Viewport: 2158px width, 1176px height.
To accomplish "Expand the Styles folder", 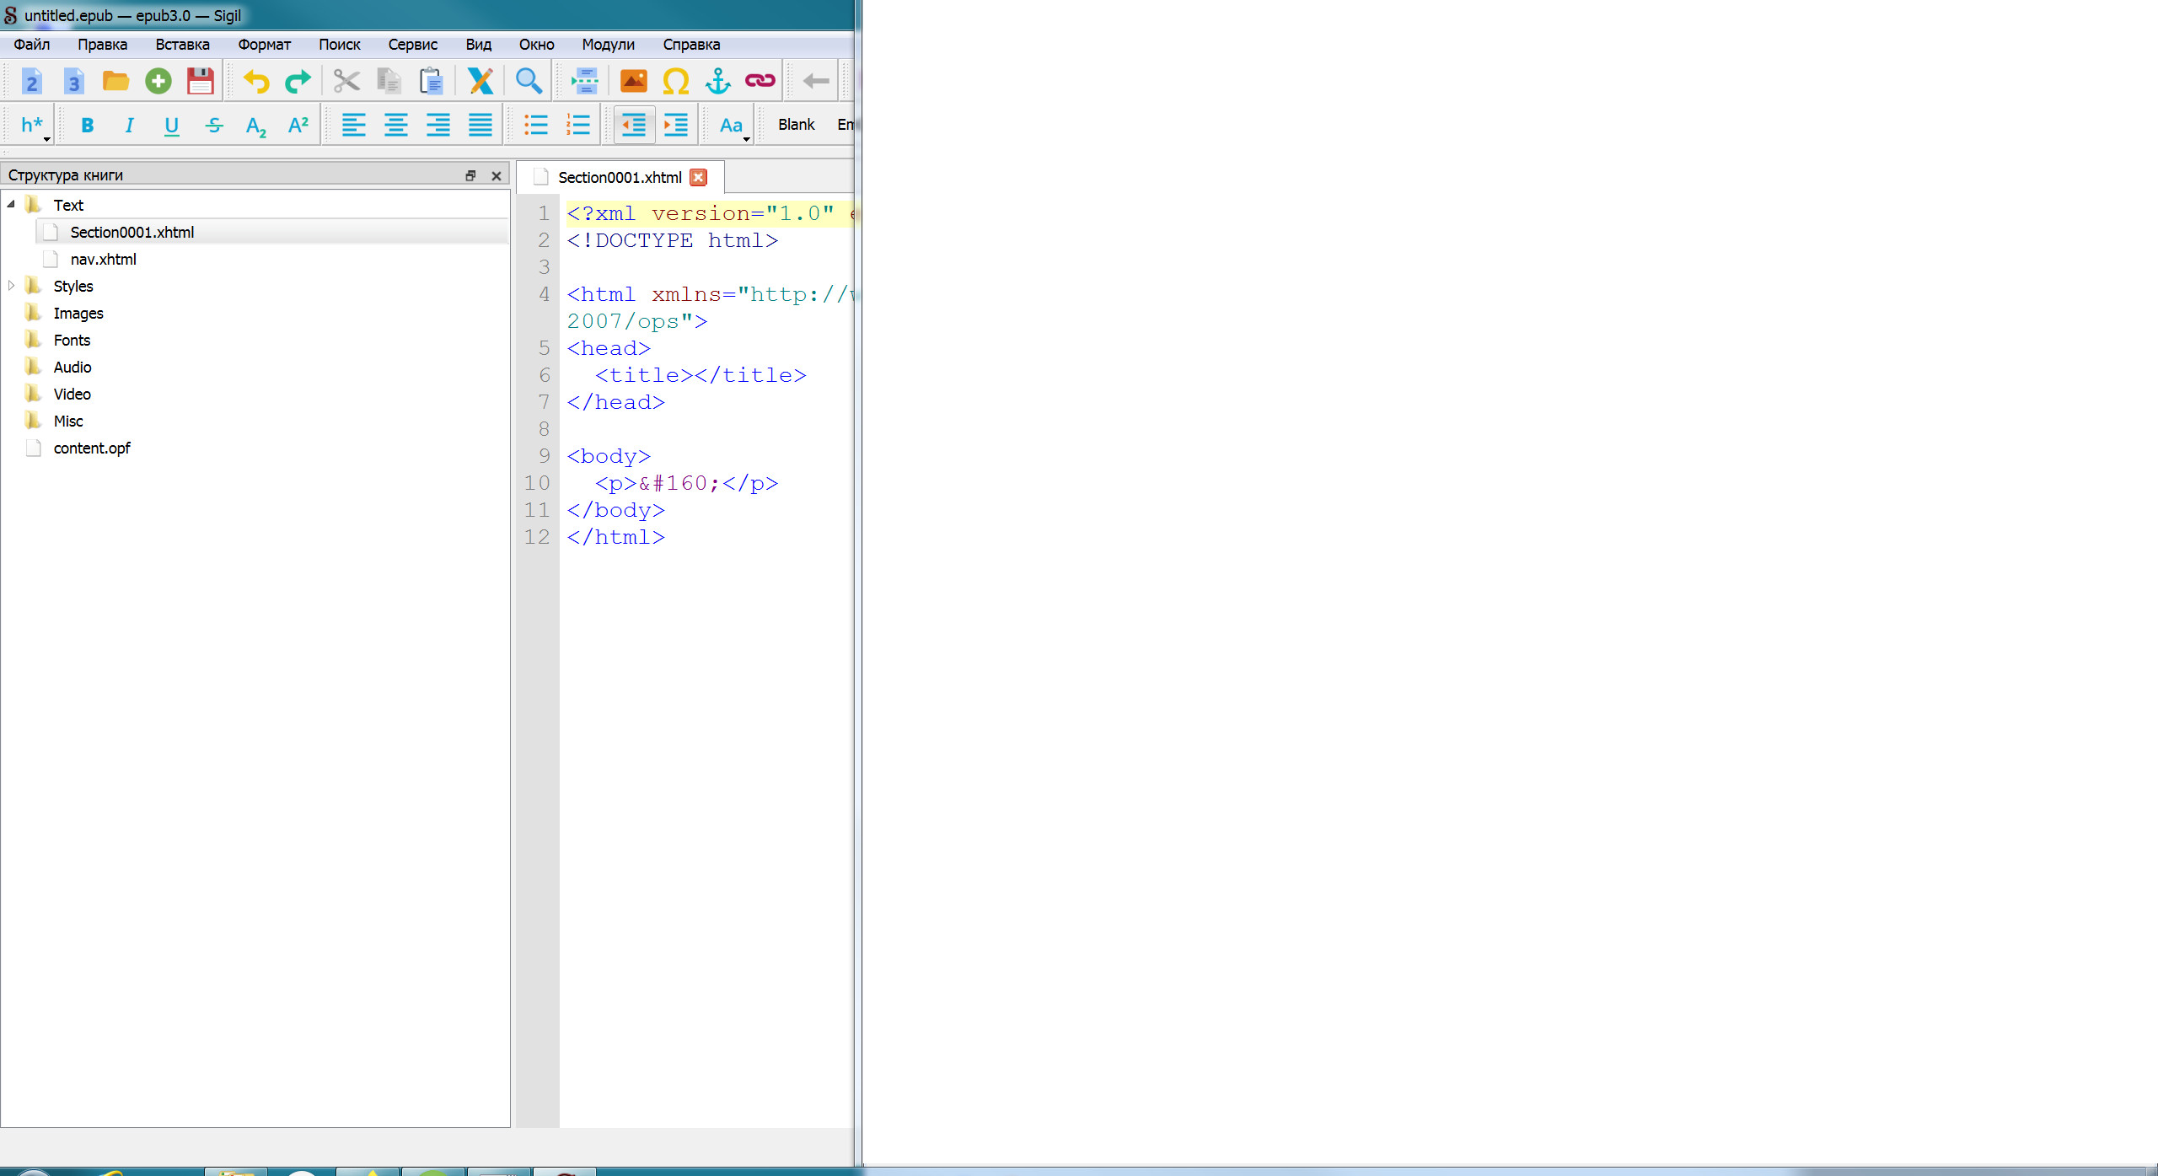I will click(11, 286).
